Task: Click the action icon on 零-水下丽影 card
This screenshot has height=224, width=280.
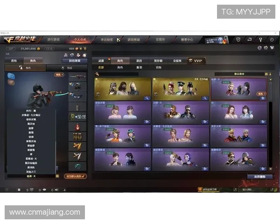Action: coord(147,145)
